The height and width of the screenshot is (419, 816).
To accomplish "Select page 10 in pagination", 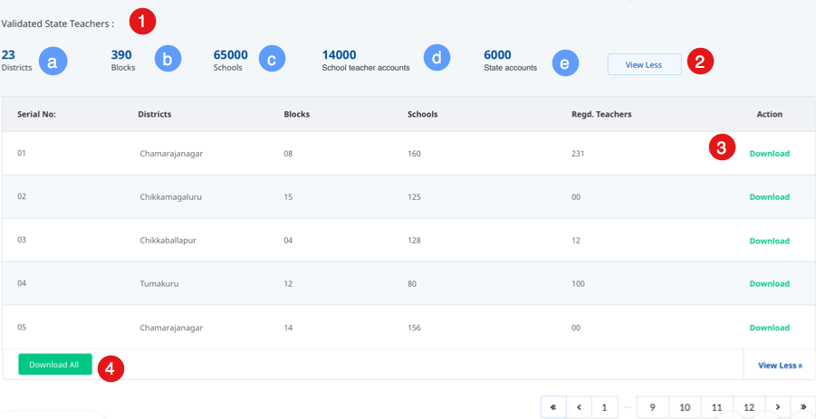I will pos(685,407).
